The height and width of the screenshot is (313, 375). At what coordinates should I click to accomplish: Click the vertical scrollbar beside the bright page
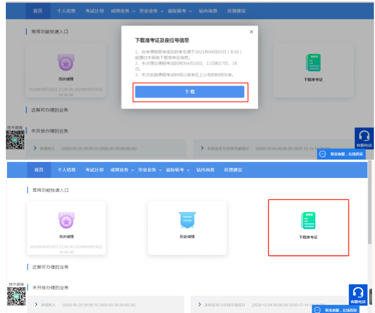pos(370,203)
